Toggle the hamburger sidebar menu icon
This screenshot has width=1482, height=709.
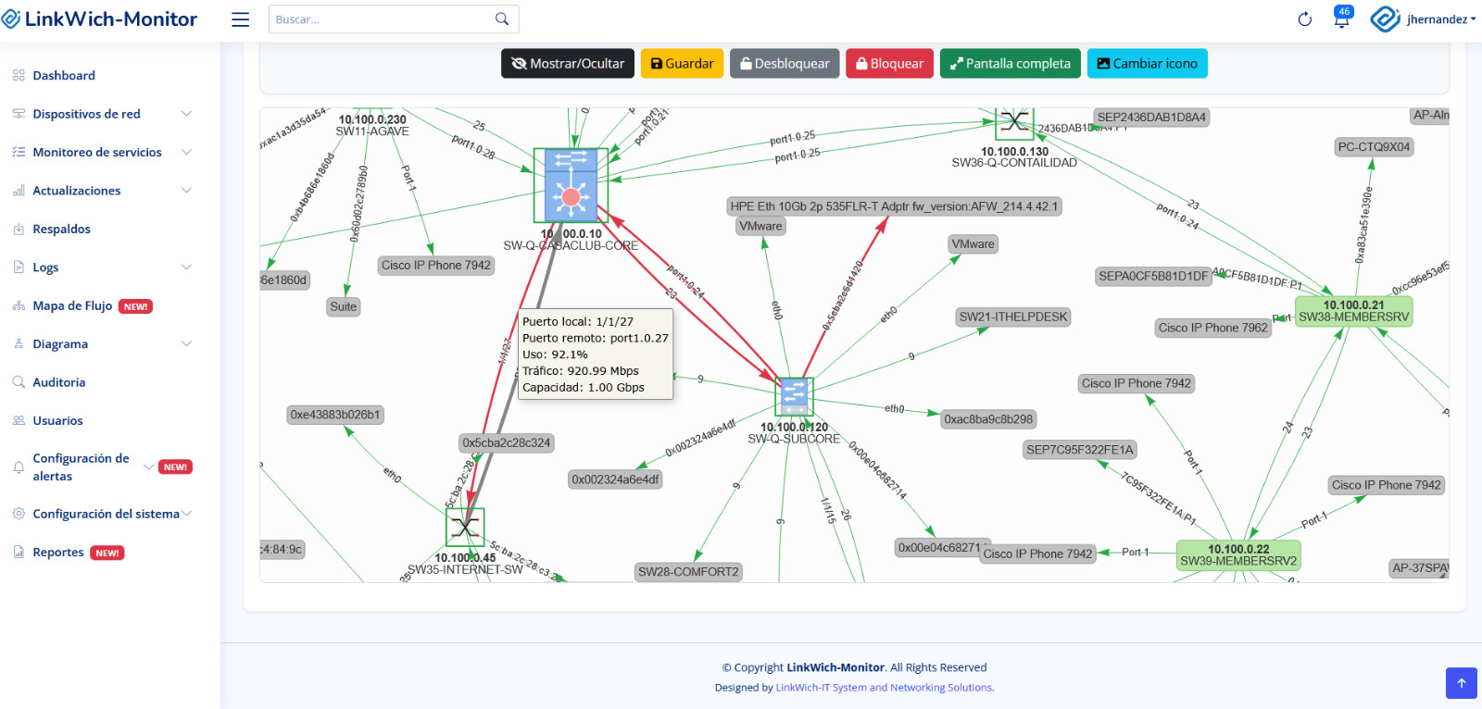click(x=240, y=19)
